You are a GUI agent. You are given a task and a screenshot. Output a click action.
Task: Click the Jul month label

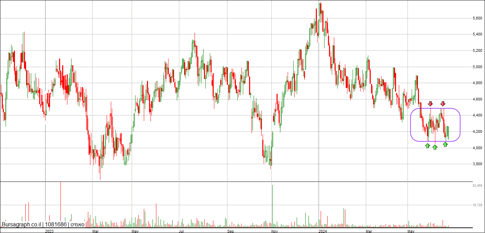pos(181,231)
